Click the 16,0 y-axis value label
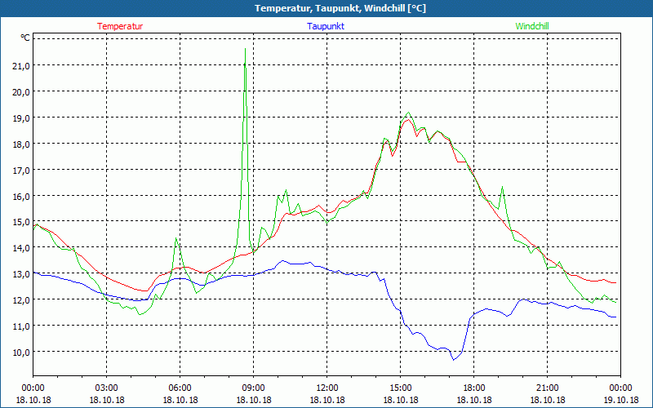Screen dimensions: 653x408 [x=19, y=196]
